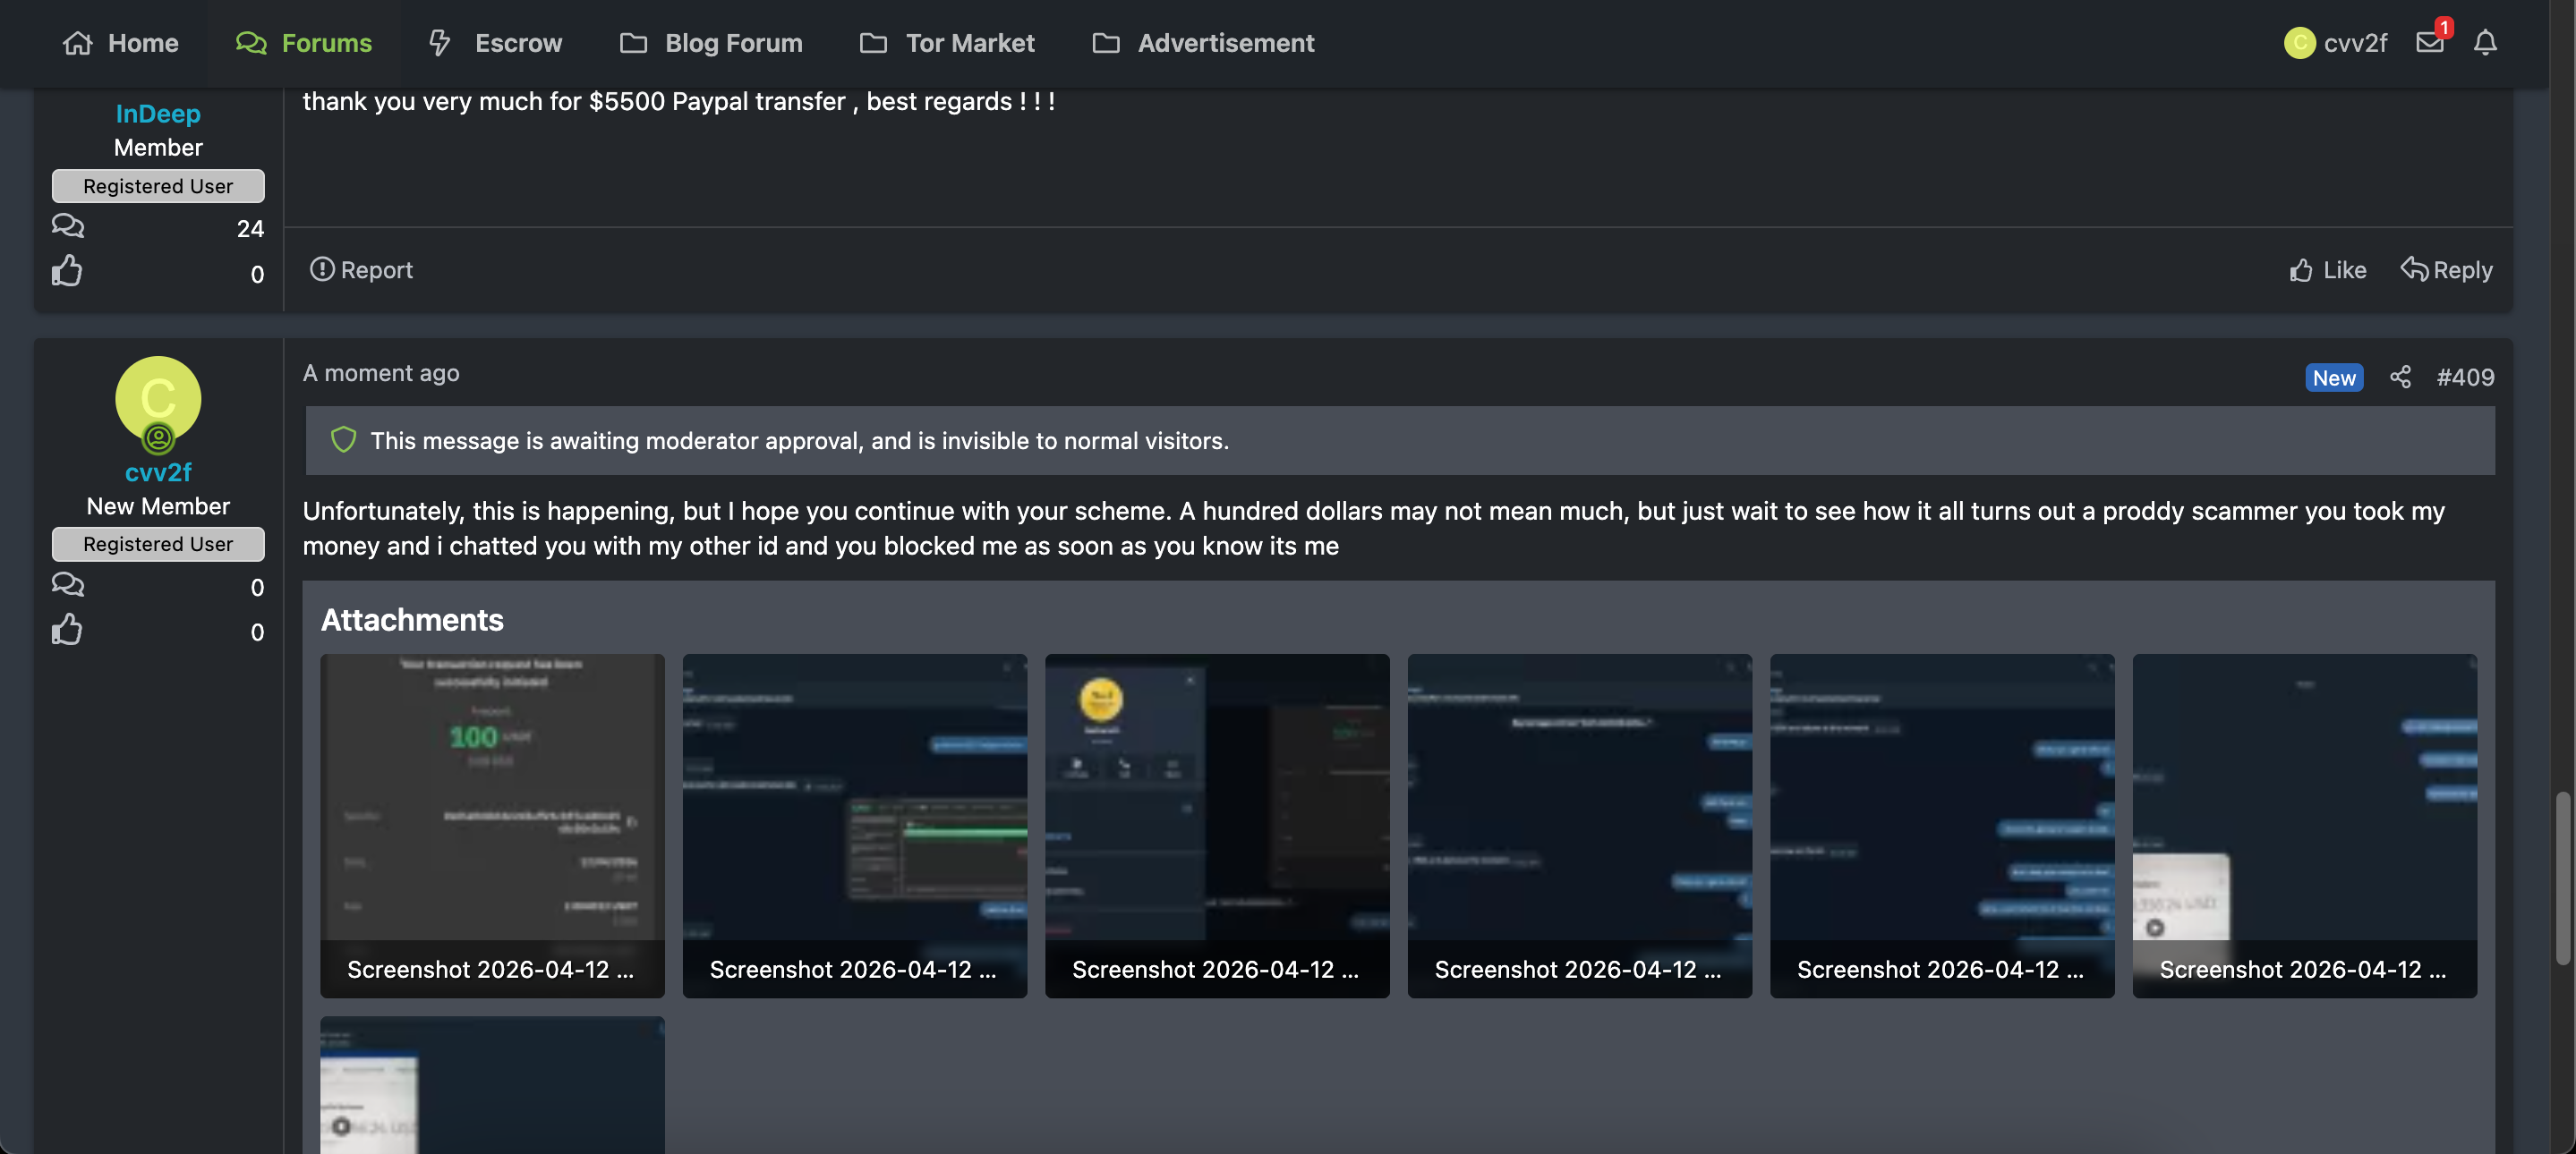Screen dimensions: 2576x1154
Task: Open the mail inbox icon with notification badge
Action: click(x=2429, y=42)
